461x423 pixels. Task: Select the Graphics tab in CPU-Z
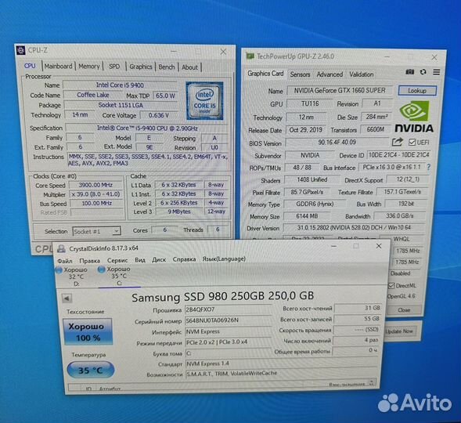(x=141, y=67)
